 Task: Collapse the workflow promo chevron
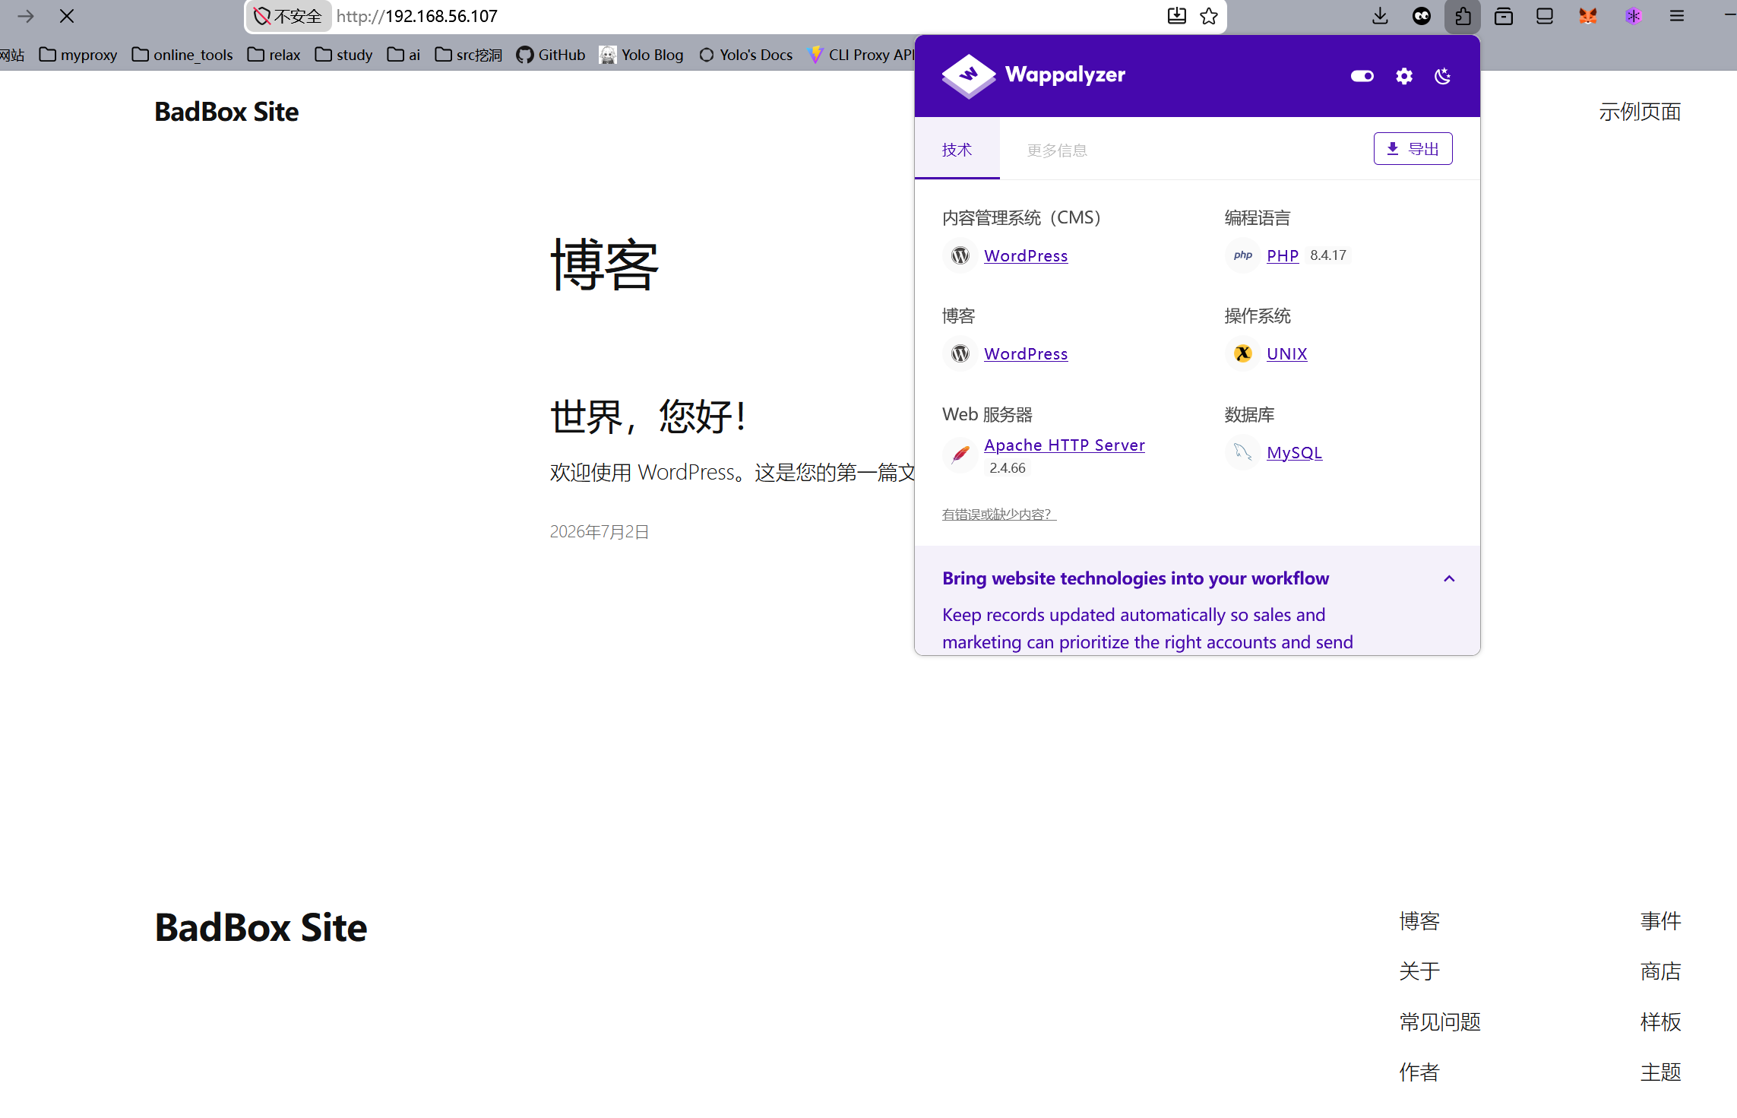1449,578
